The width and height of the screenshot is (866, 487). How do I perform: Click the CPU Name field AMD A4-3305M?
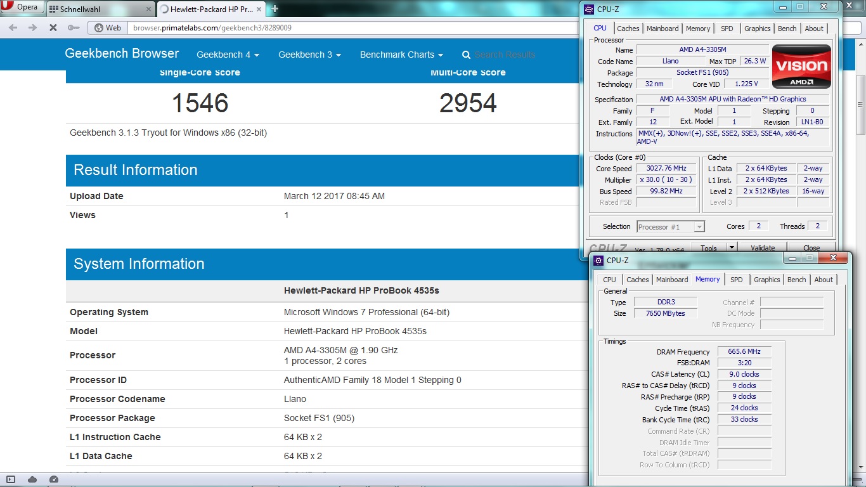(702, 50)
